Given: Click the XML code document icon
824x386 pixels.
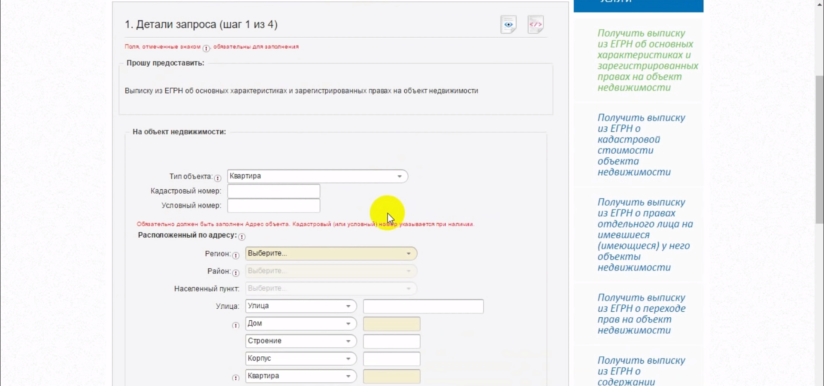Looking at the screenshot, I should tap(536, 25).
